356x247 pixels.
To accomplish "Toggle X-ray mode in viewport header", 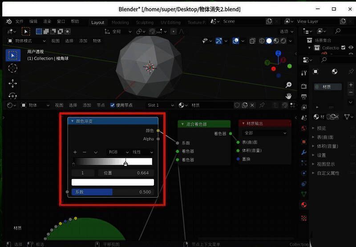I will pos(252,41).
